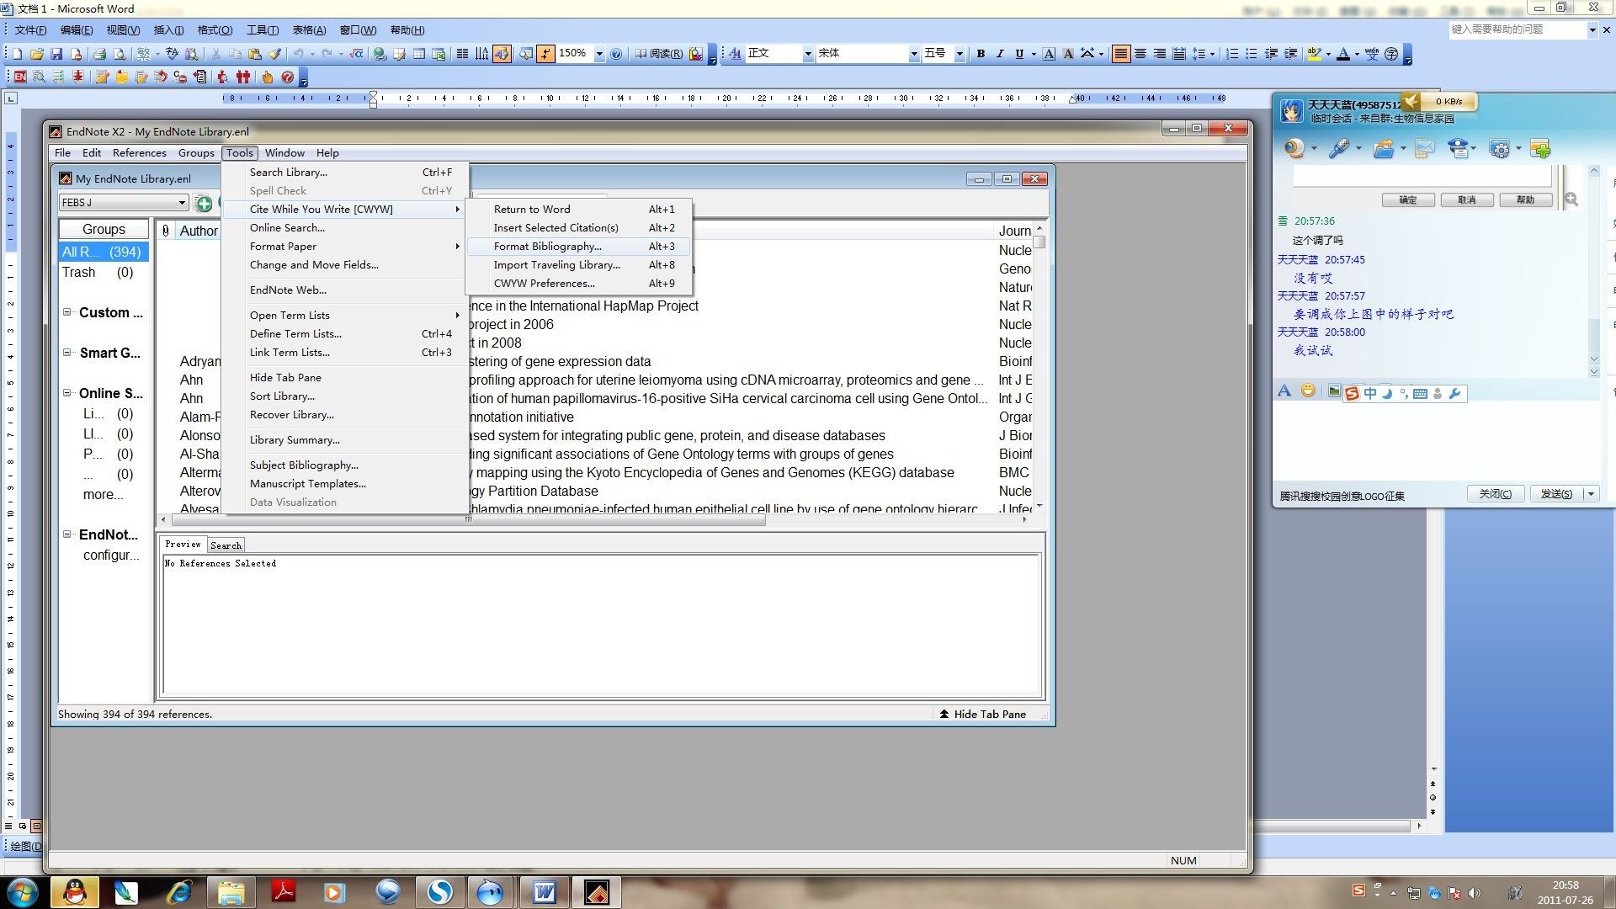Toggle Bold formatting in Word toolbar
The width and height of the screenshot is (1616, 909).
[981, 54]
